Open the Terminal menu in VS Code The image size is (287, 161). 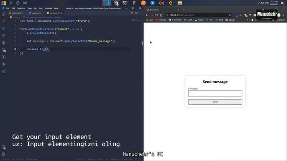48,8
